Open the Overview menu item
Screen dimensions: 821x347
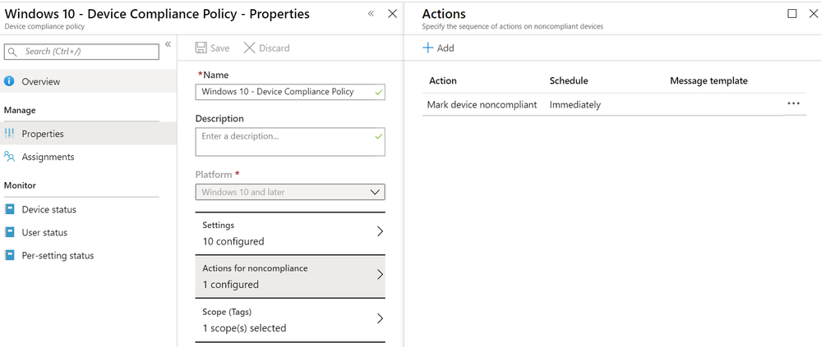tap(88, 81)
